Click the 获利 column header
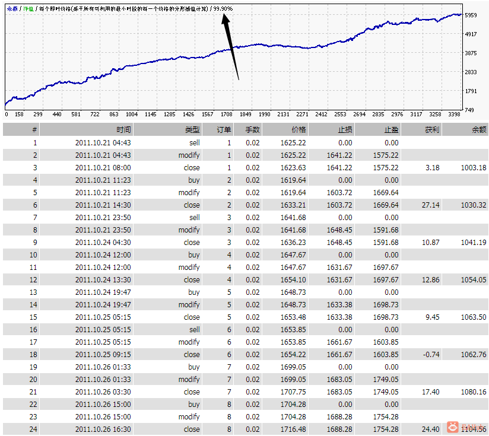 [x=421, y=130]
